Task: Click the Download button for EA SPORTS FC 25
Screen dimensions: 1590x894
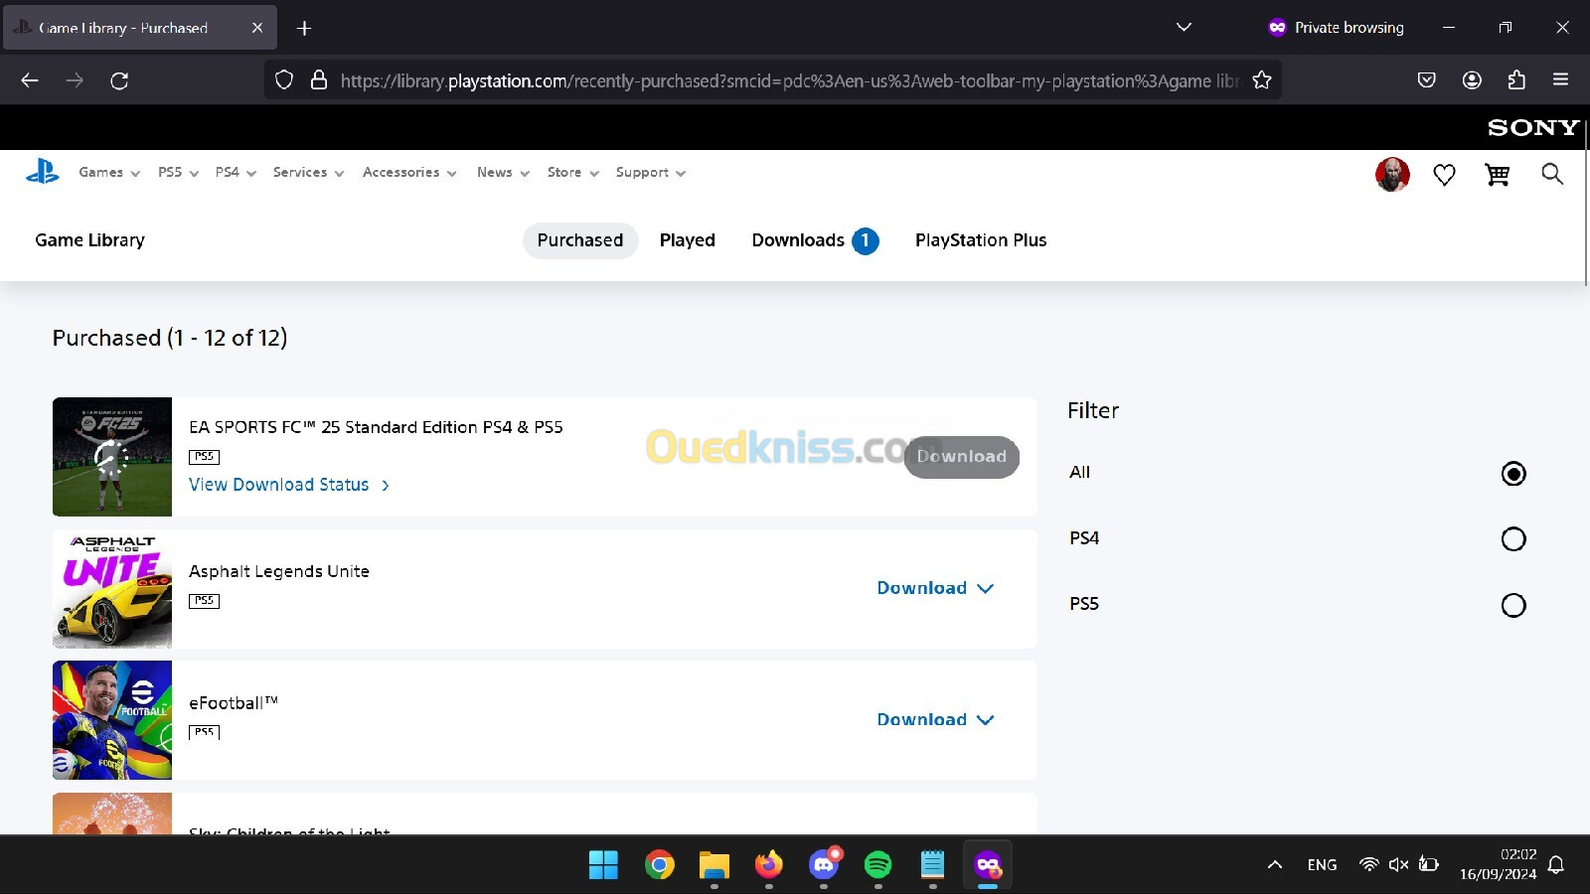Action: [x=961, y=457]
